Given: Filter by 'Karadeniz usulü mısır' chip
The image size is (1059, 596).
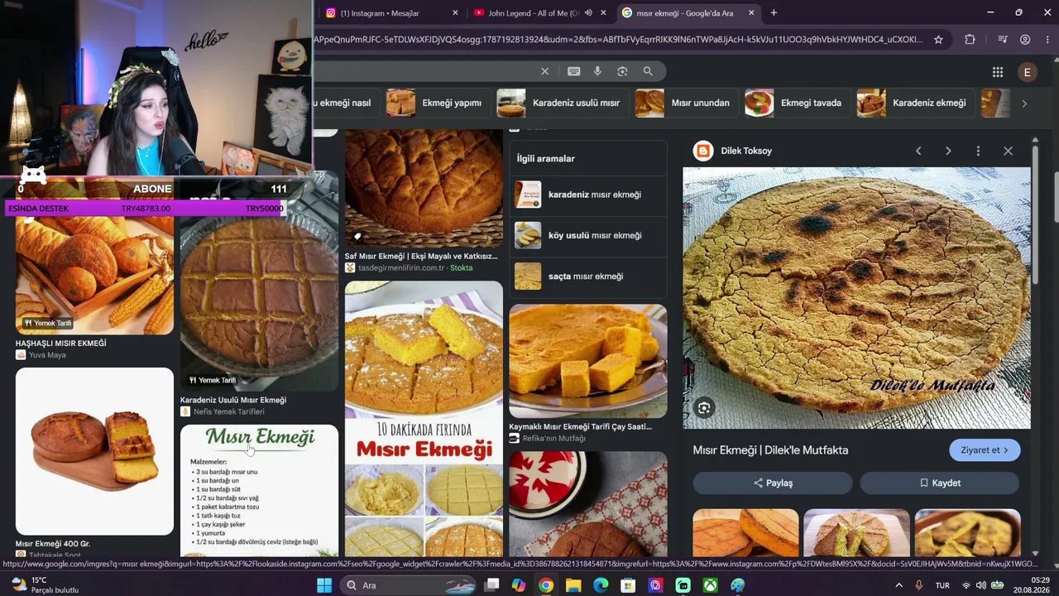Looking at the screenshot, I should point(561,103).
